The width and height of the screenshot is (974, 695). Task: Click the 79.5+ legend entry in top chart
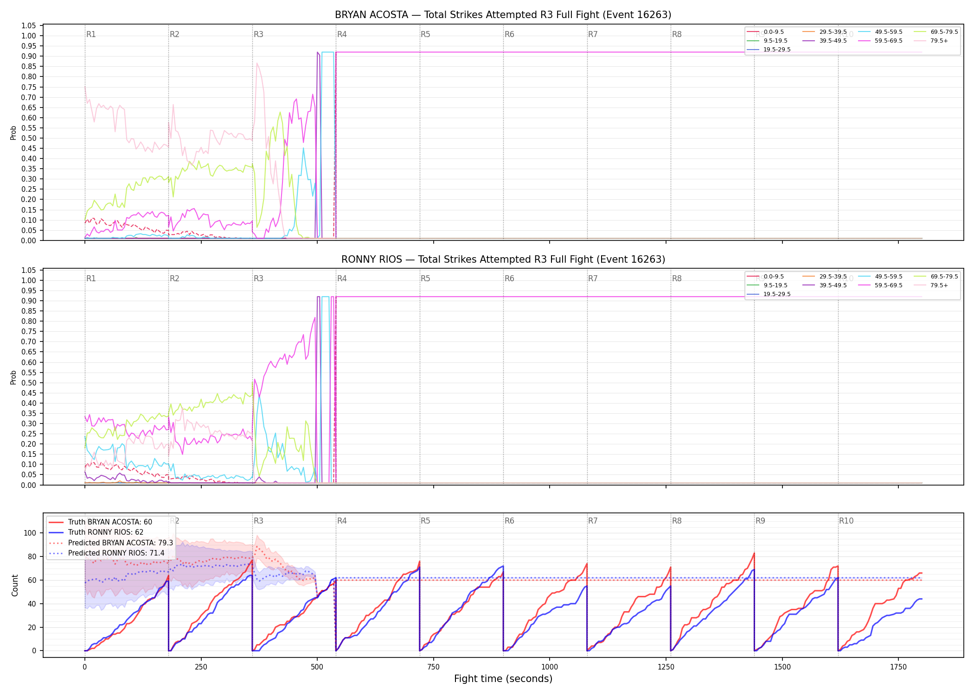coord(932,41)
